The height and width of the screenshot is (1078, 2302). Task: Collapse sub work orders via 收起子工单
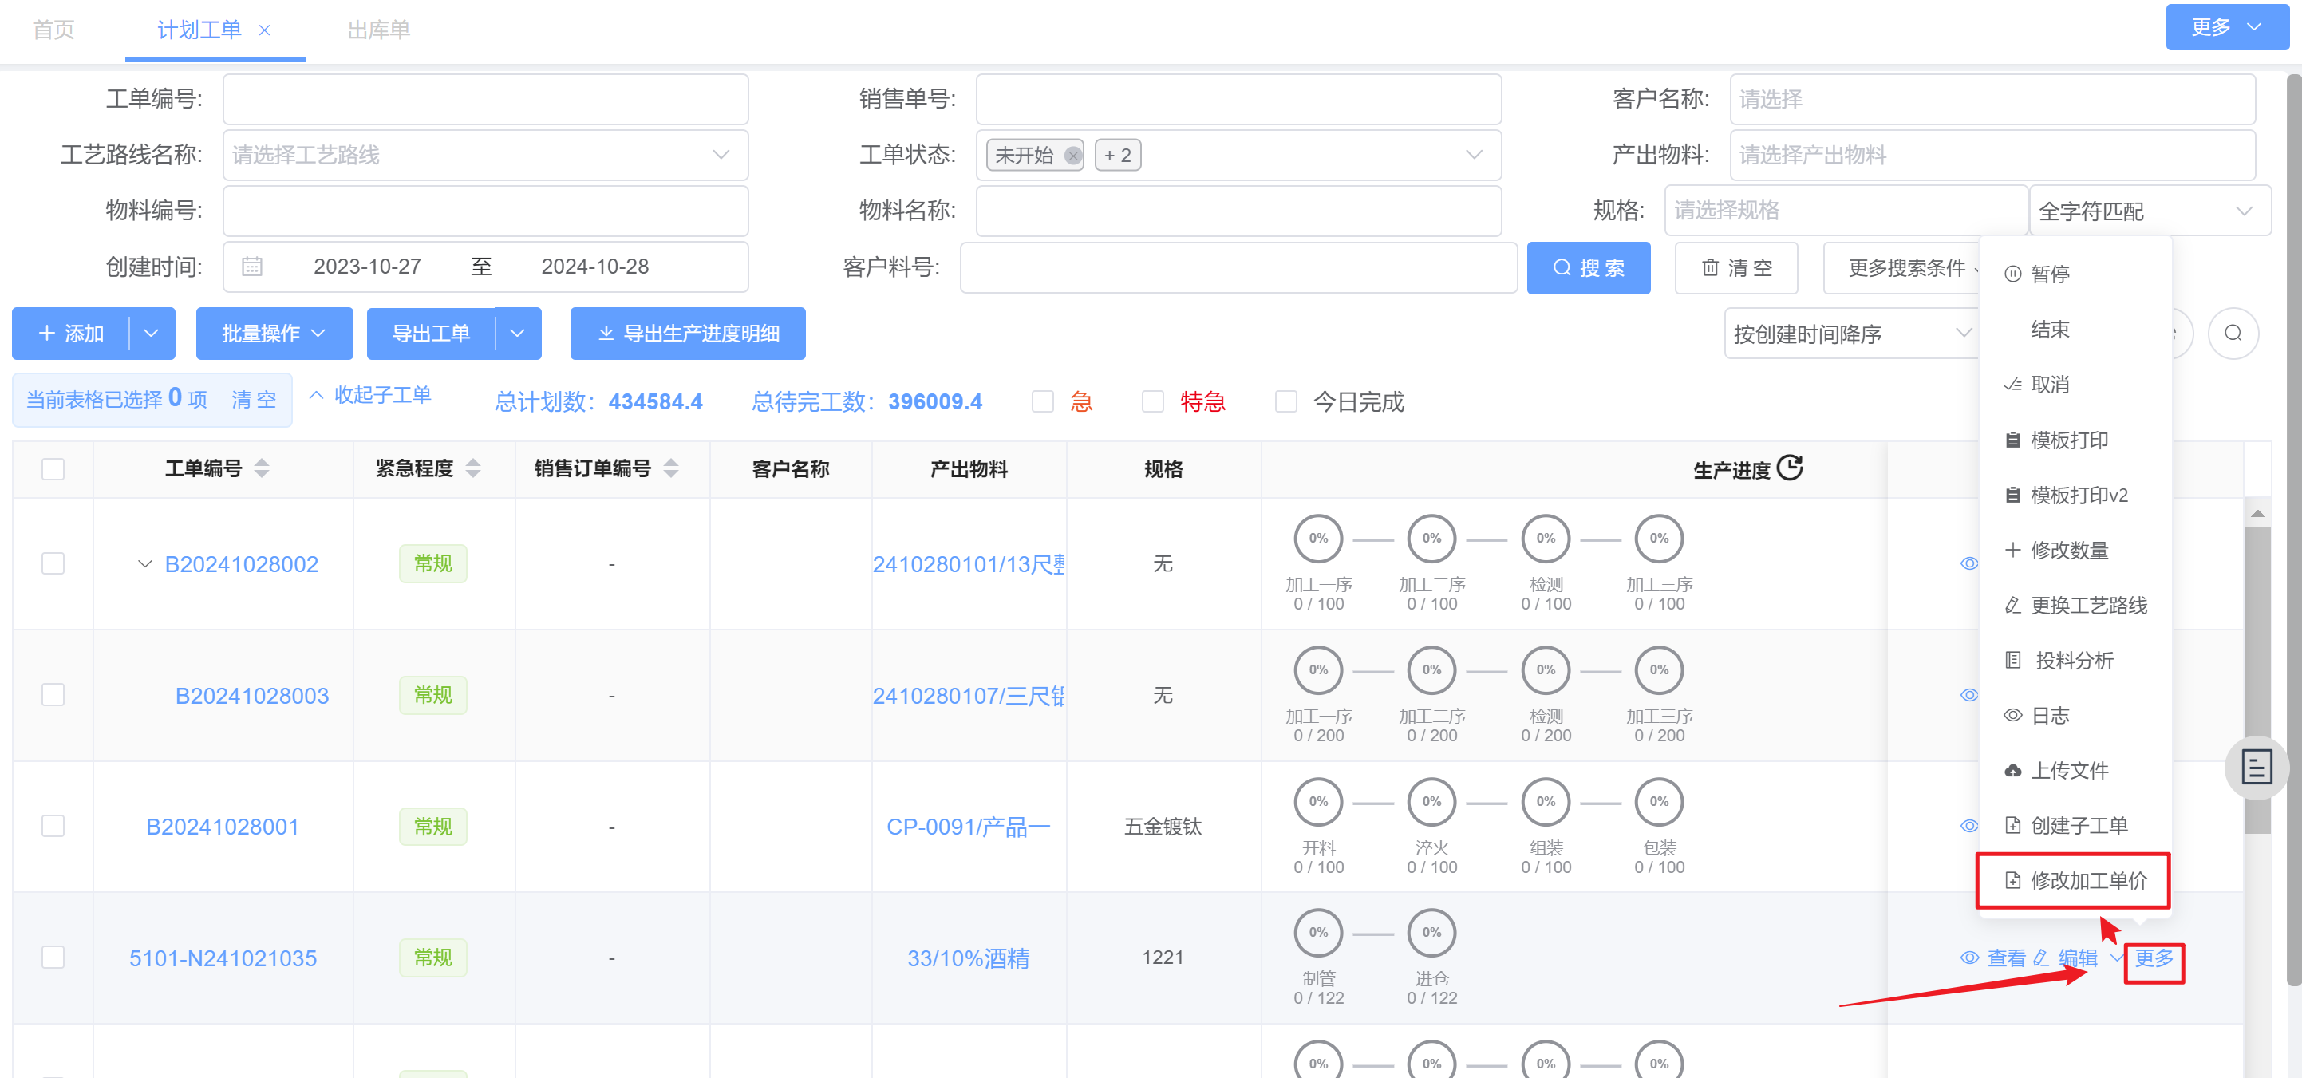pos(370,394)
